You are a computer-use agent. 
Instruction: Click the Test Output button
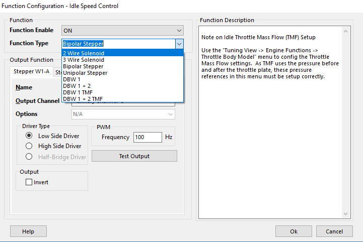134,156
